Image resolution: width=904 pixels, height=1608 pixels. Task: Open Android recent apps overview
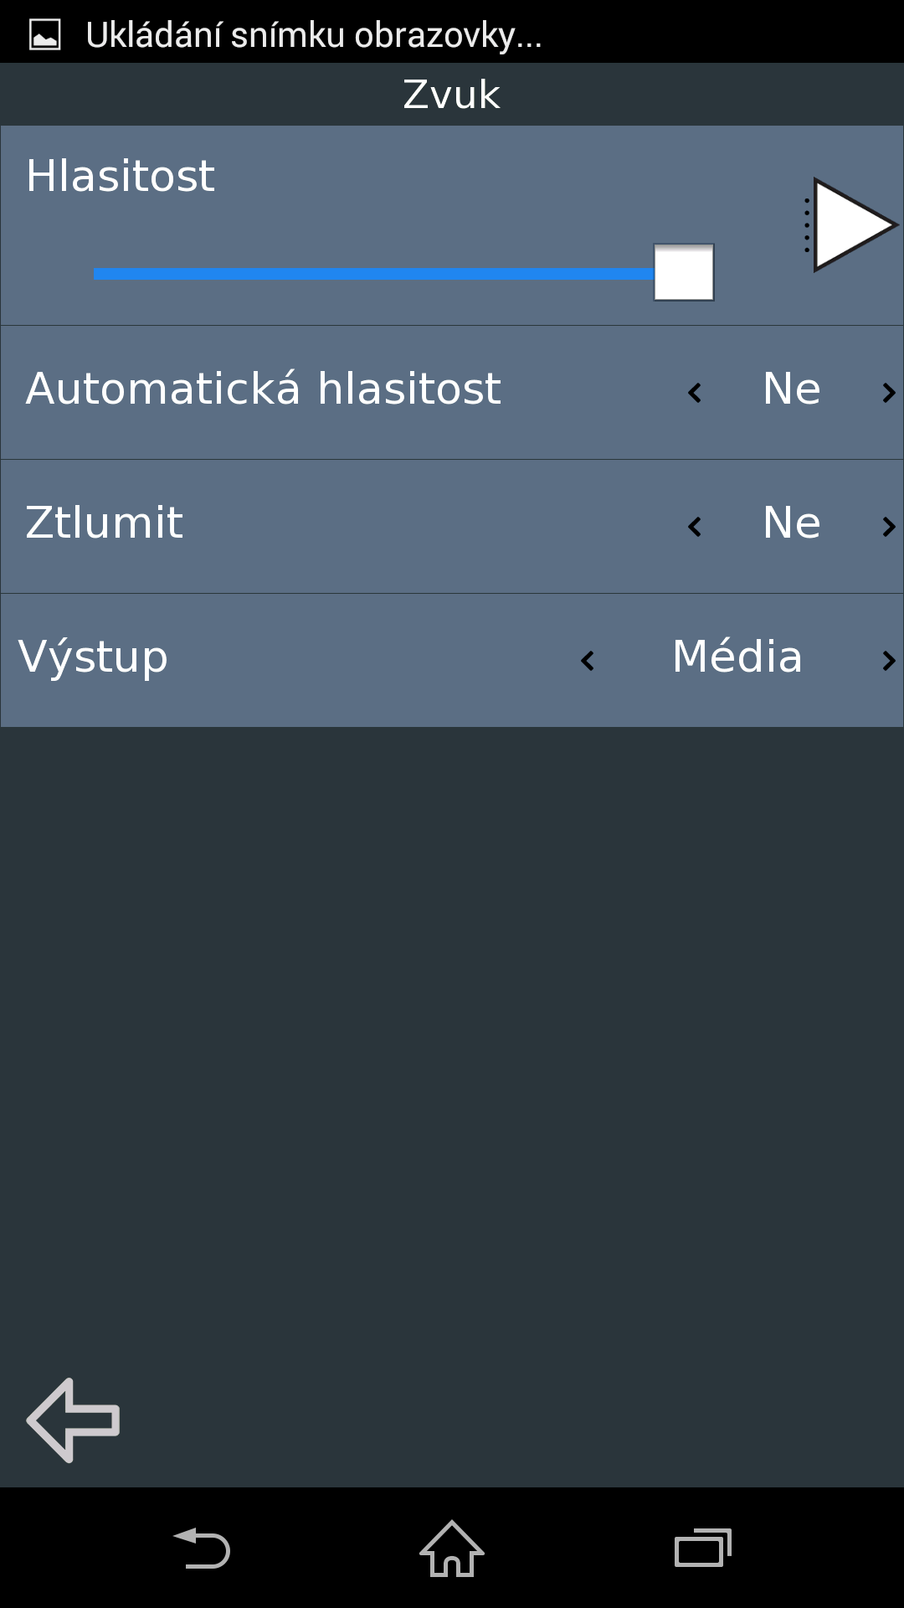click(x=702, y=1549)
